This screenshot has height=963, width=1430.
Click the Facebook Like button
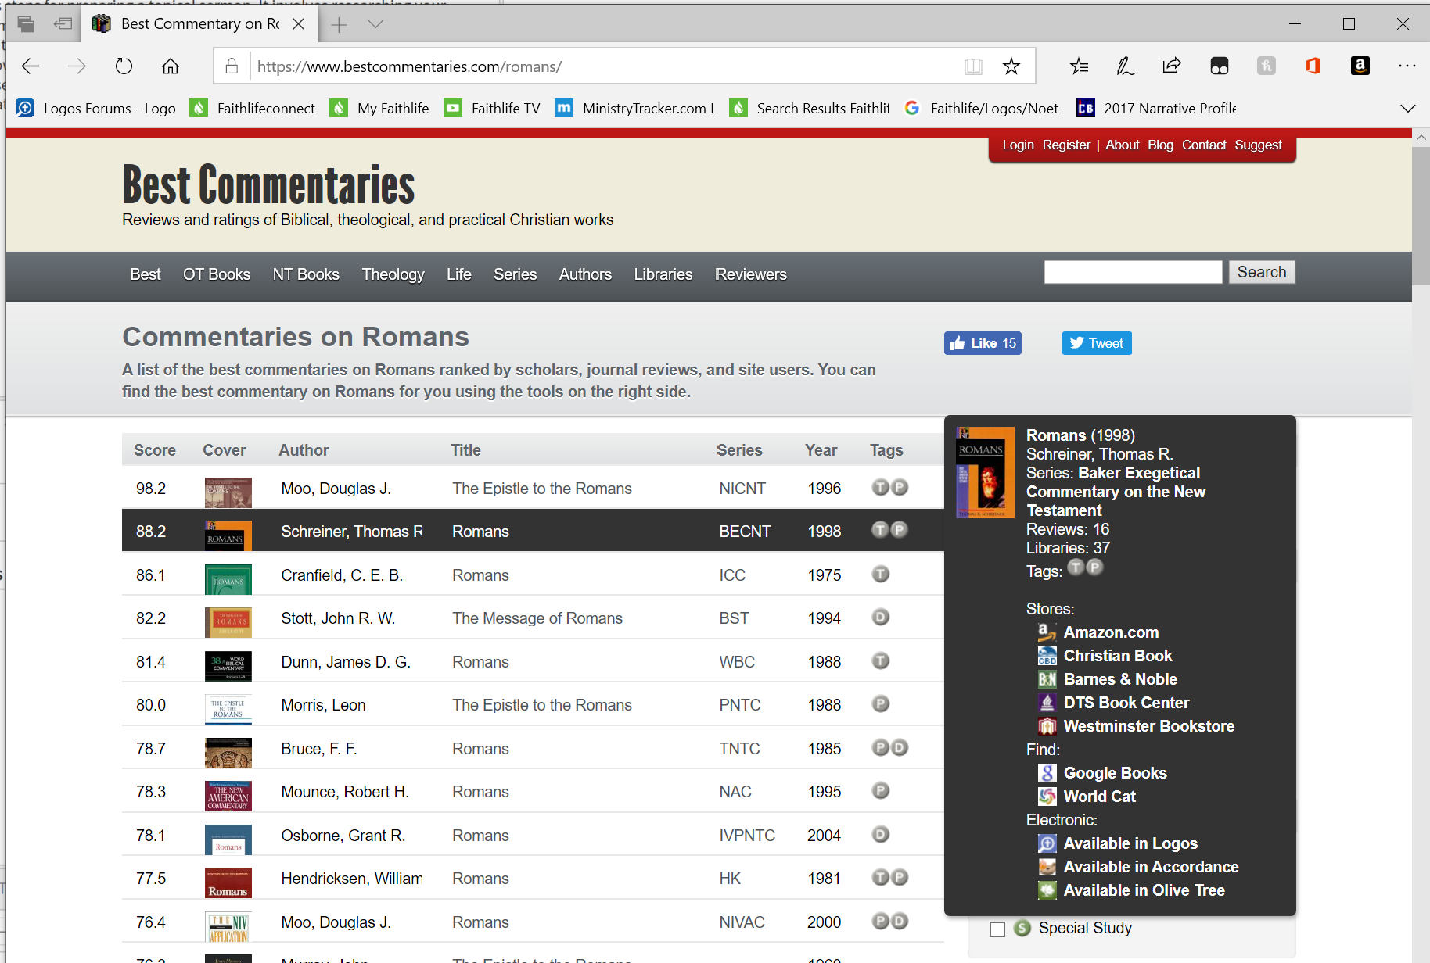click(x=983, y=343)
